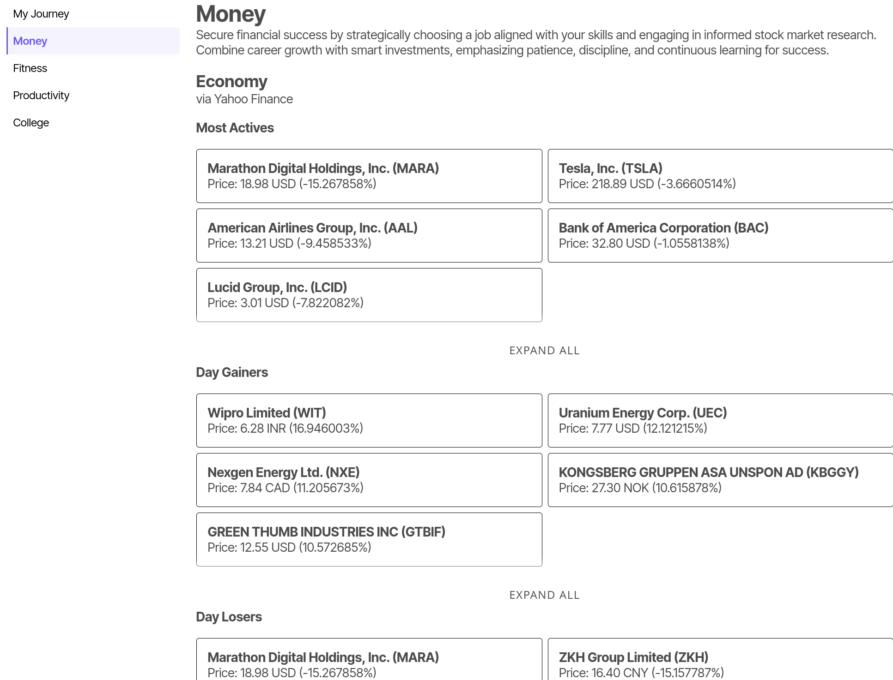Expand all Day Gainers stocks

pos(544,595)
